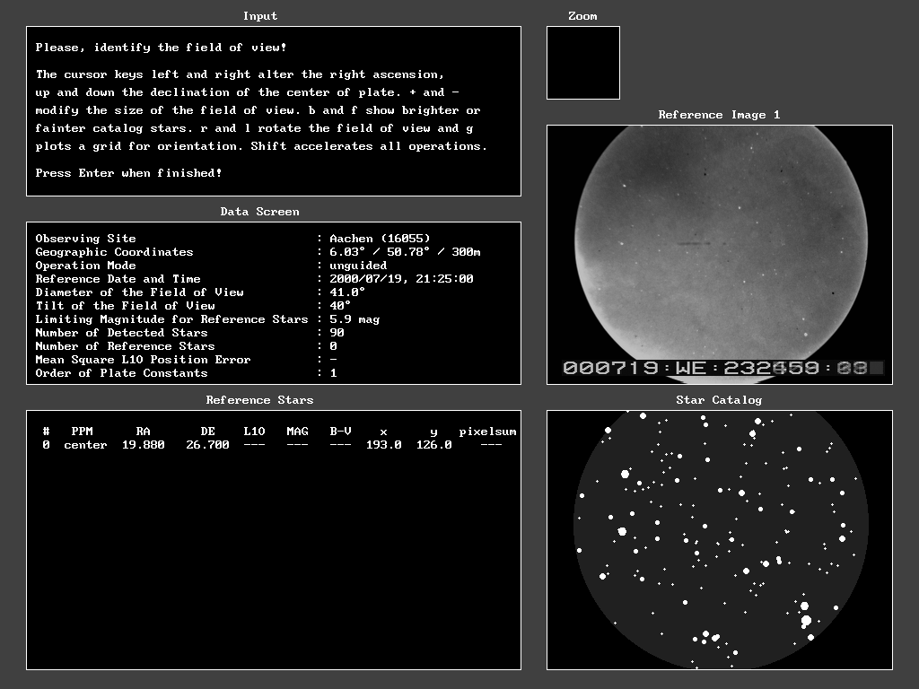Screen dimensions: 919x689
Task: Click the Order of Plate Constants value
Action: coord(333,373)
